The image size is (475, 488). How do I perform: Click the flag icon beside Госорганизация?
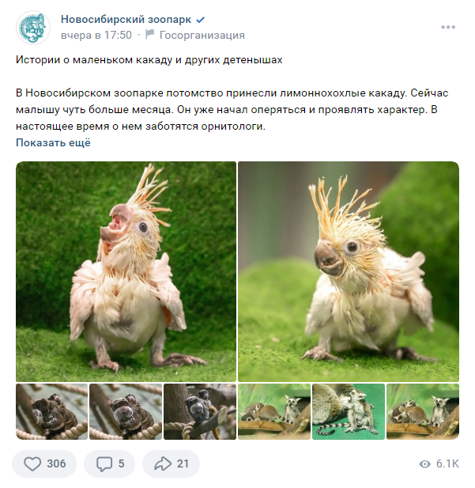150,35
